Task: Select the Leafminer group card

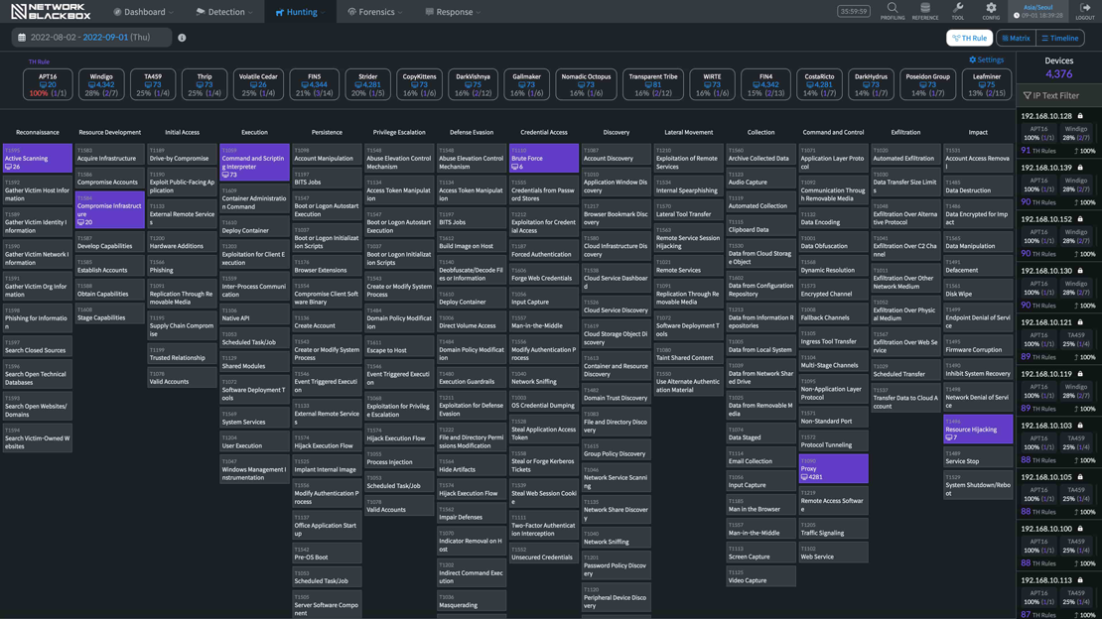Action: coord(986,84)
